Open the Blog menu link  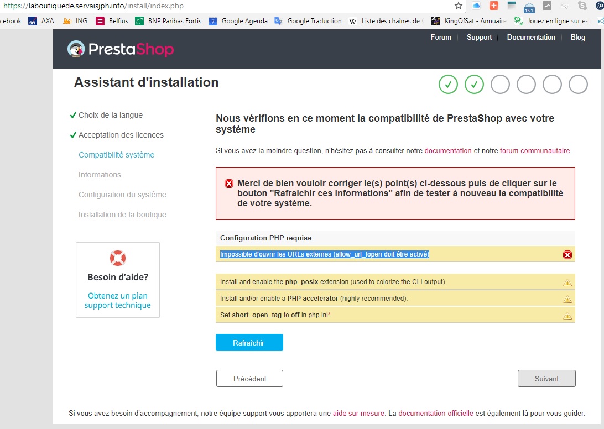[x=578, y=38]
